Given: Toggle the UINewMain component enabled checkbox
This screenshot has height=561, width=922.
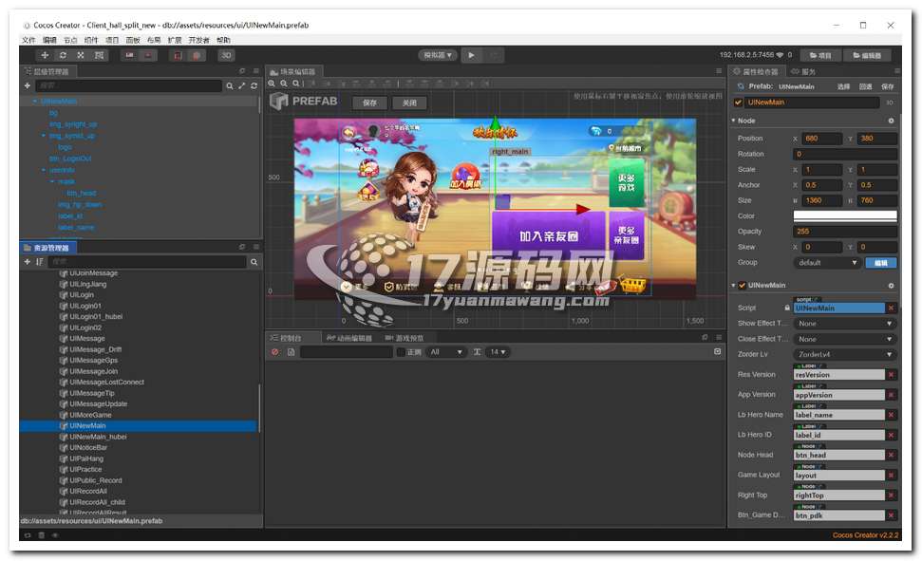Looking at the screenshot, I should click(743, 285).
